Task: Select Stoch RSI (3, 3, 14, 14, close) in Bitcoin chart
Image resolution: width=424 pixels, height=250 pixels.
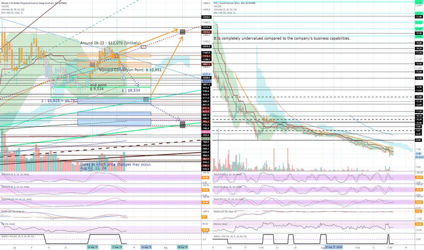Action: 15,175
